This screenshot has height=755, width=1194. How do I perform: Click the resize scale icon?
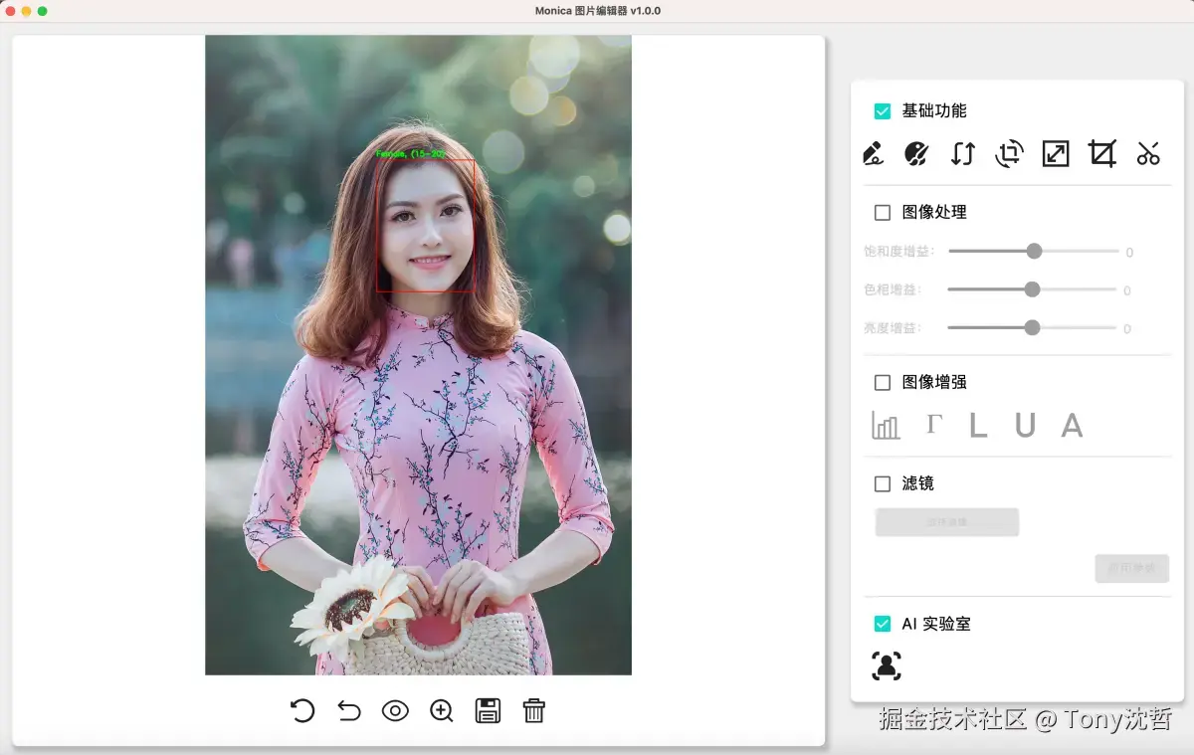1056,153
